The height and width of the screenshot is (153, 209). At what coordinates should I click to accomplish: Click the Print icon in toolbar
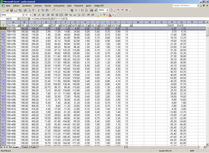tap(24, 10)
